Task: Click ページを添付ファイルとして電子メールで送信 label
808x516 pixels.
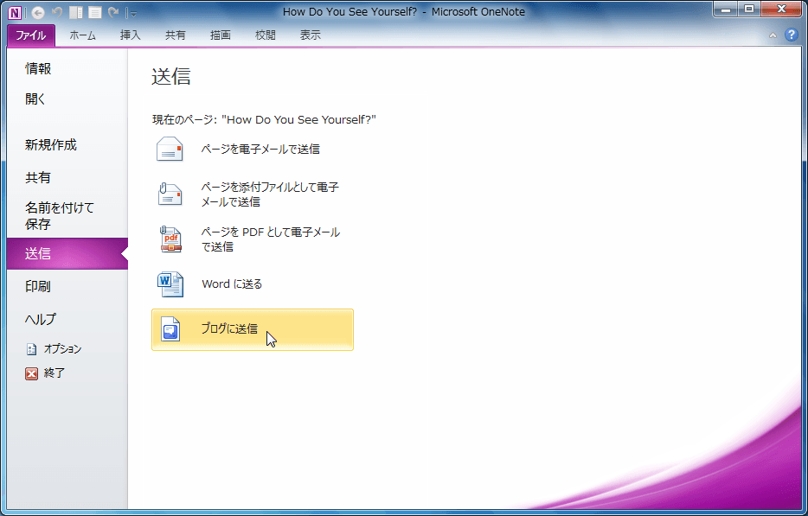Action: 270,194
